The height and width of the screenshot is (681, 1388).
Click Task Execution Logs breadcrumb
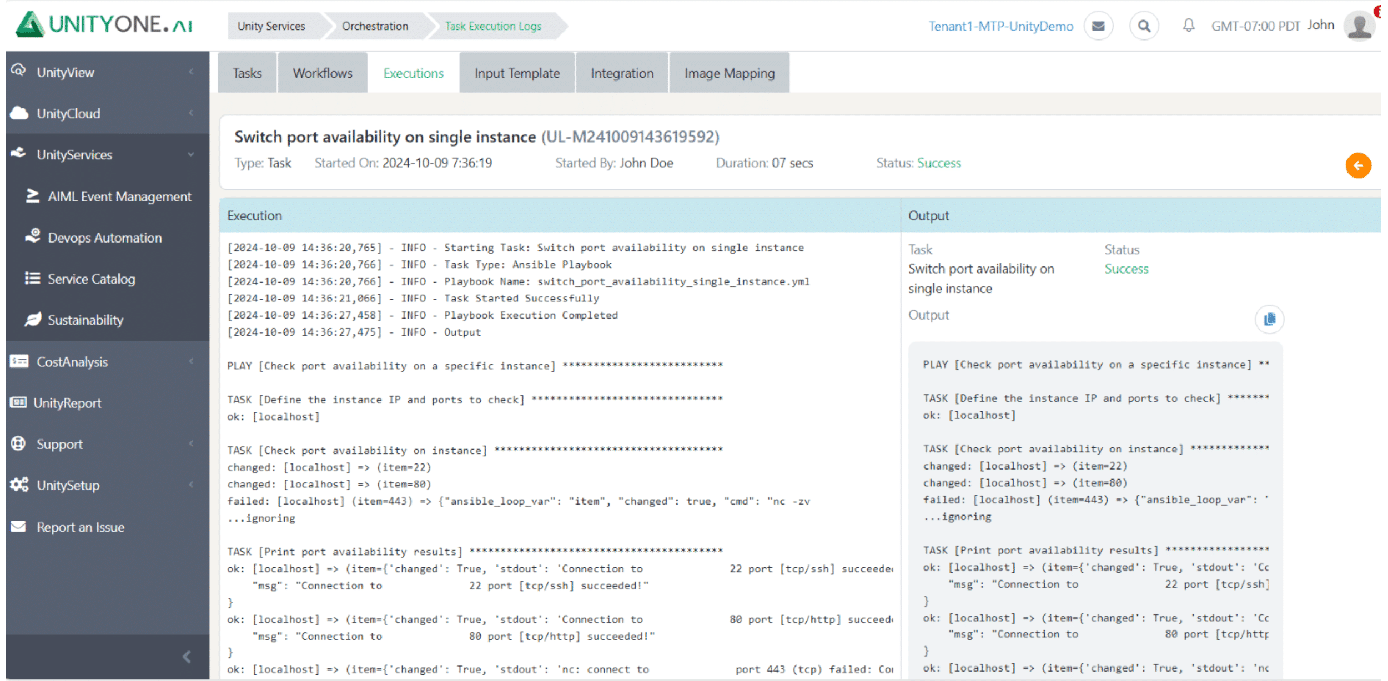tap(493, 26)
